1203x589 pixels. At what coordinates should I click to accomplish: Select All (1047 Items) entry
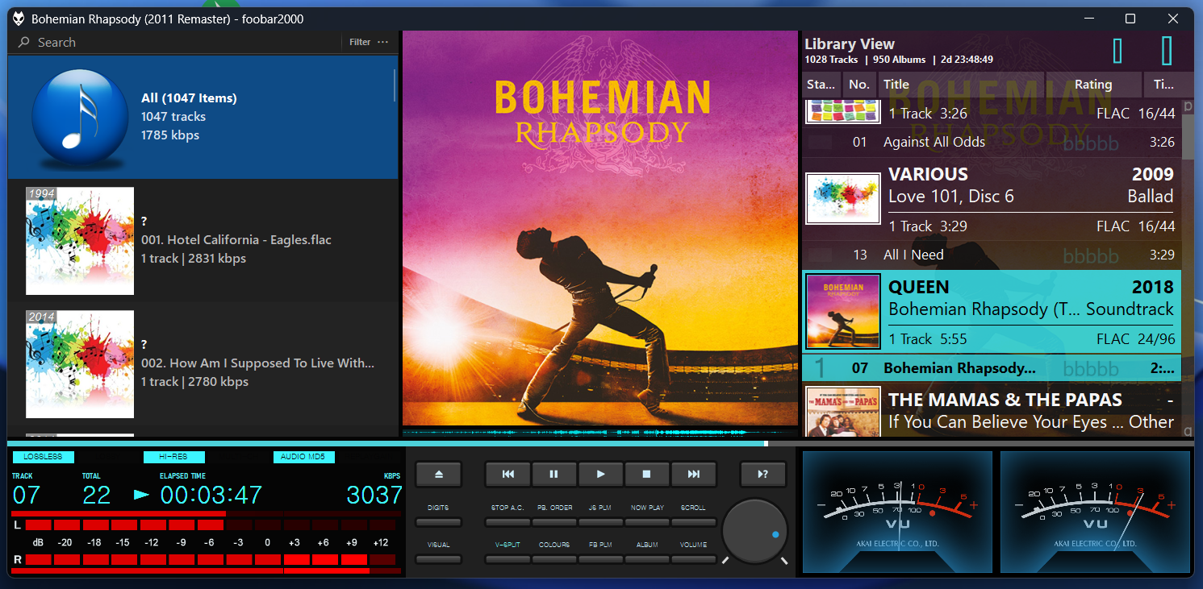(x=203, y=117)
